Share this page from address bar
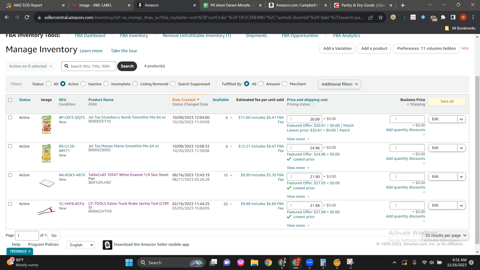The image size is (480, 270). pyautogui.click(x=370, y=17)
